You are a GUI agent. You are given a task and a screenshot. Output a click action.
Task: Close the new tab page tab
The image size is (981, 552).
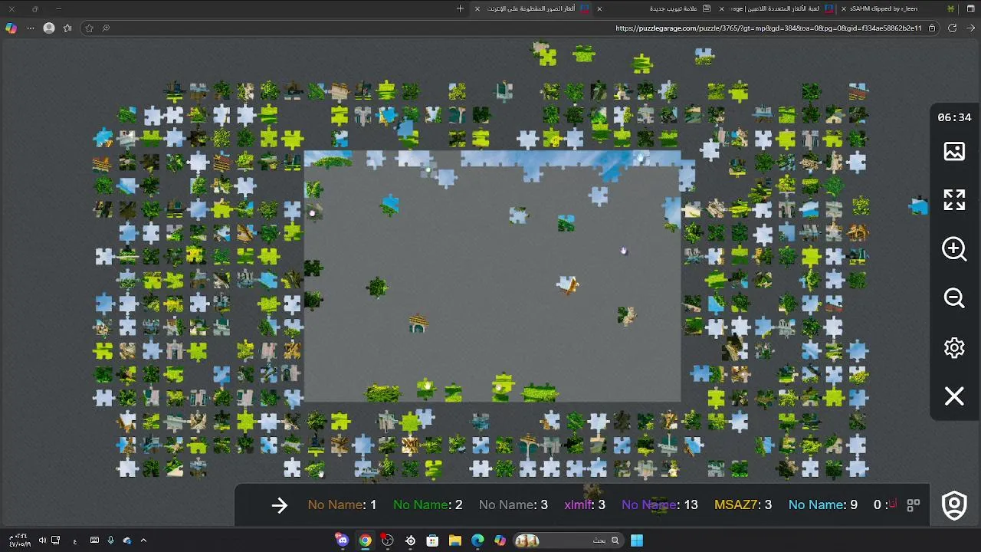599,8
